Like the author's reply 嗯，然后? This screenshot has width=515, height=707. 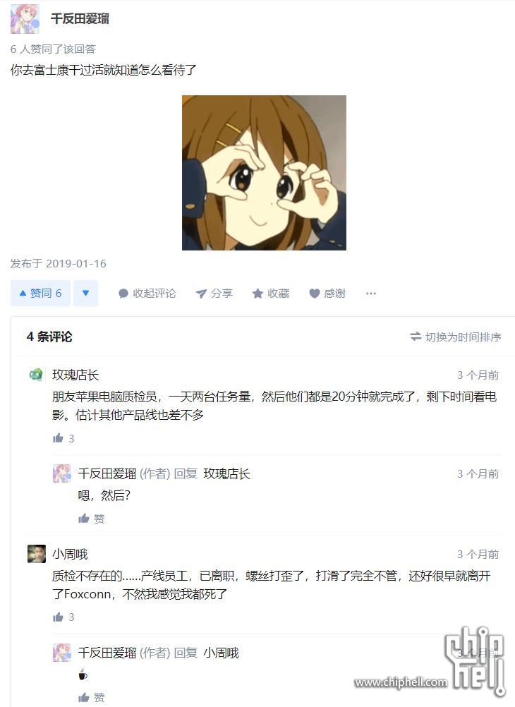(x=92, y=519)
